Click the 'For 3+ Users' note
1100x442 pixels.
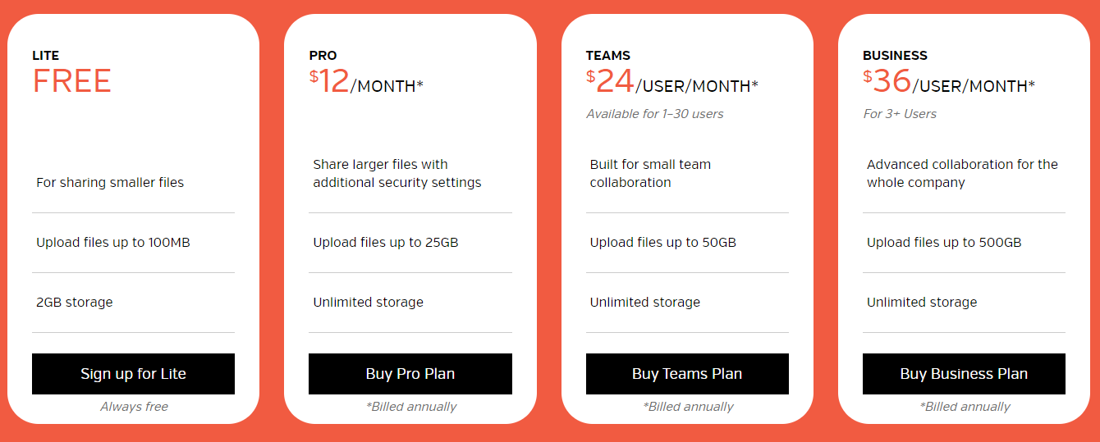900,114
